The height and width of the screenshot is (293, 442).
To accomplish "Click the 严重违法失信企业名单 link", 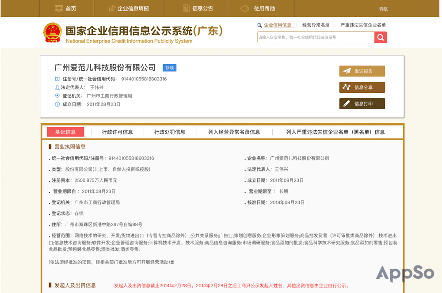I will point(363,25).
